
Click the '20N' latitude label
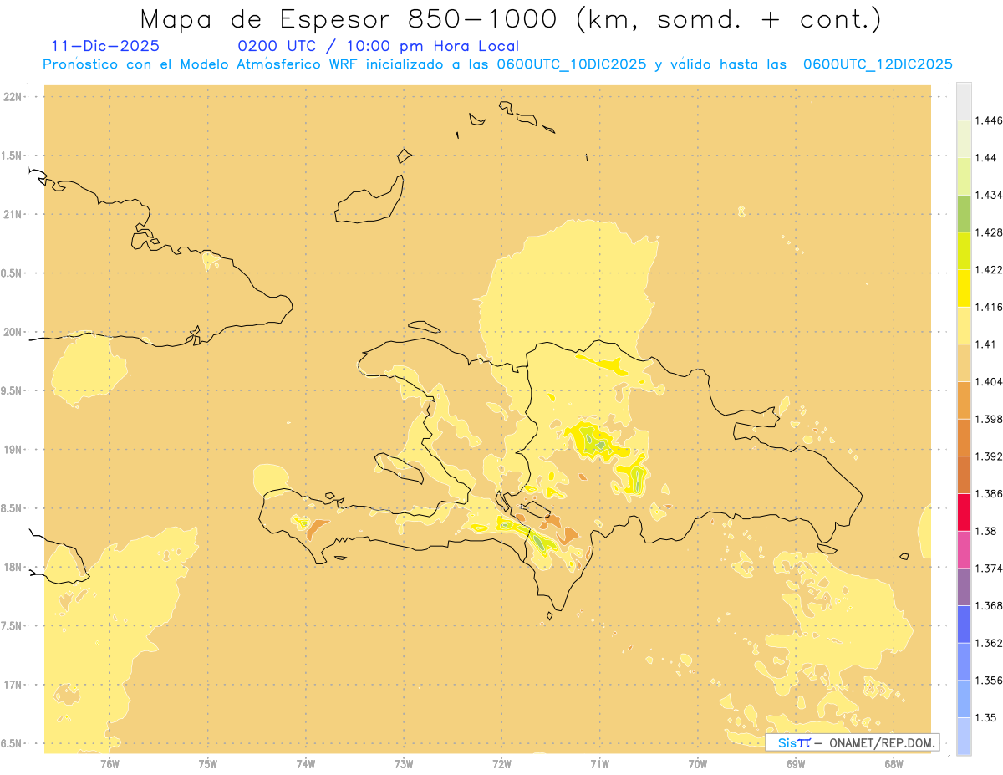(13, 332)
